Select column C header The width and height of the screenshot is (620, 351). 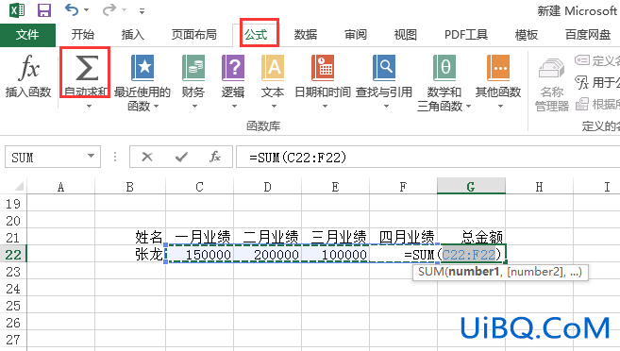click(x=200, y=187)
